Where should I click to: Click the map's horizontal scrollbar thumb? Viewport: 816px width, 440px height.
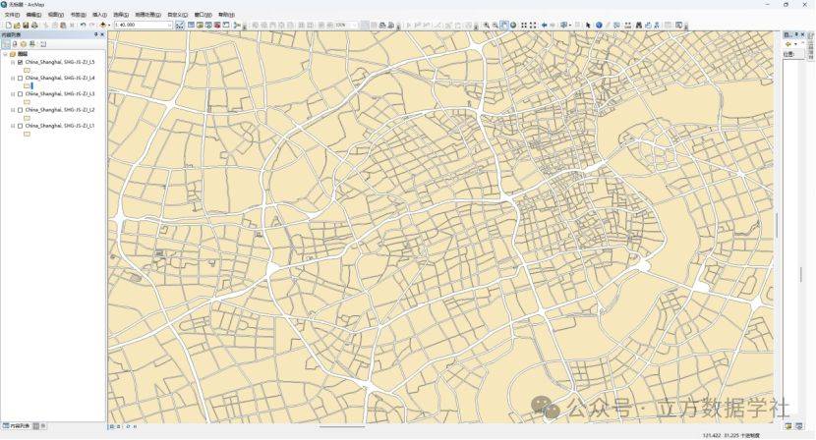[x=342, y=426]
